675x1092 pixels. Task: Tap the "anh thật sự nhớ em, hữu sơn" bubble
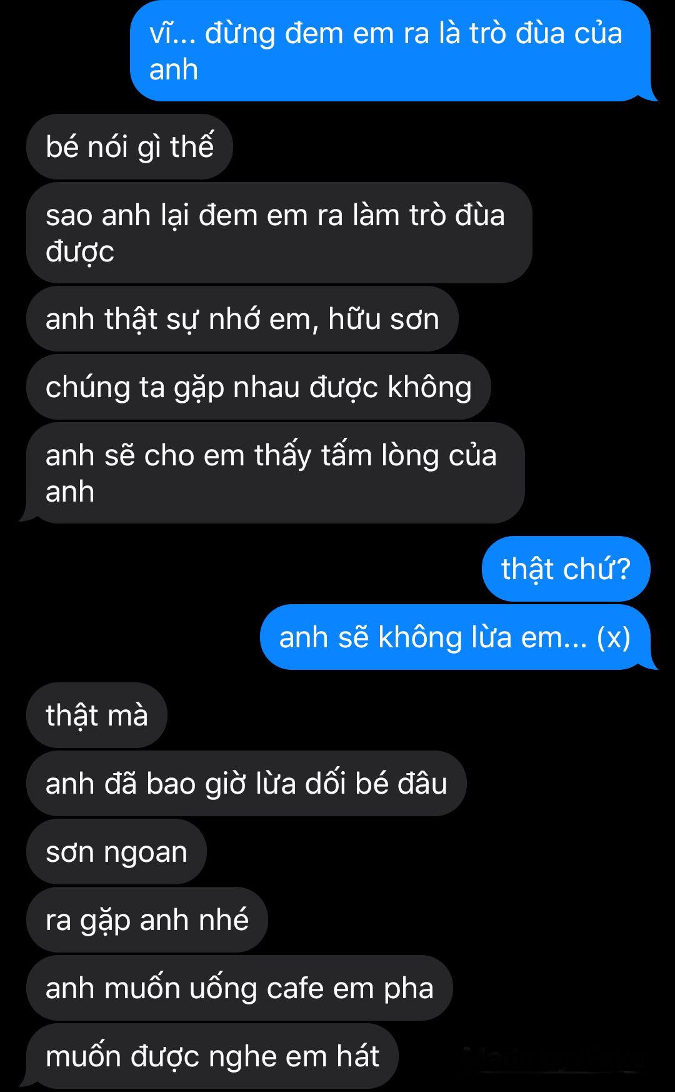point(242,319)
